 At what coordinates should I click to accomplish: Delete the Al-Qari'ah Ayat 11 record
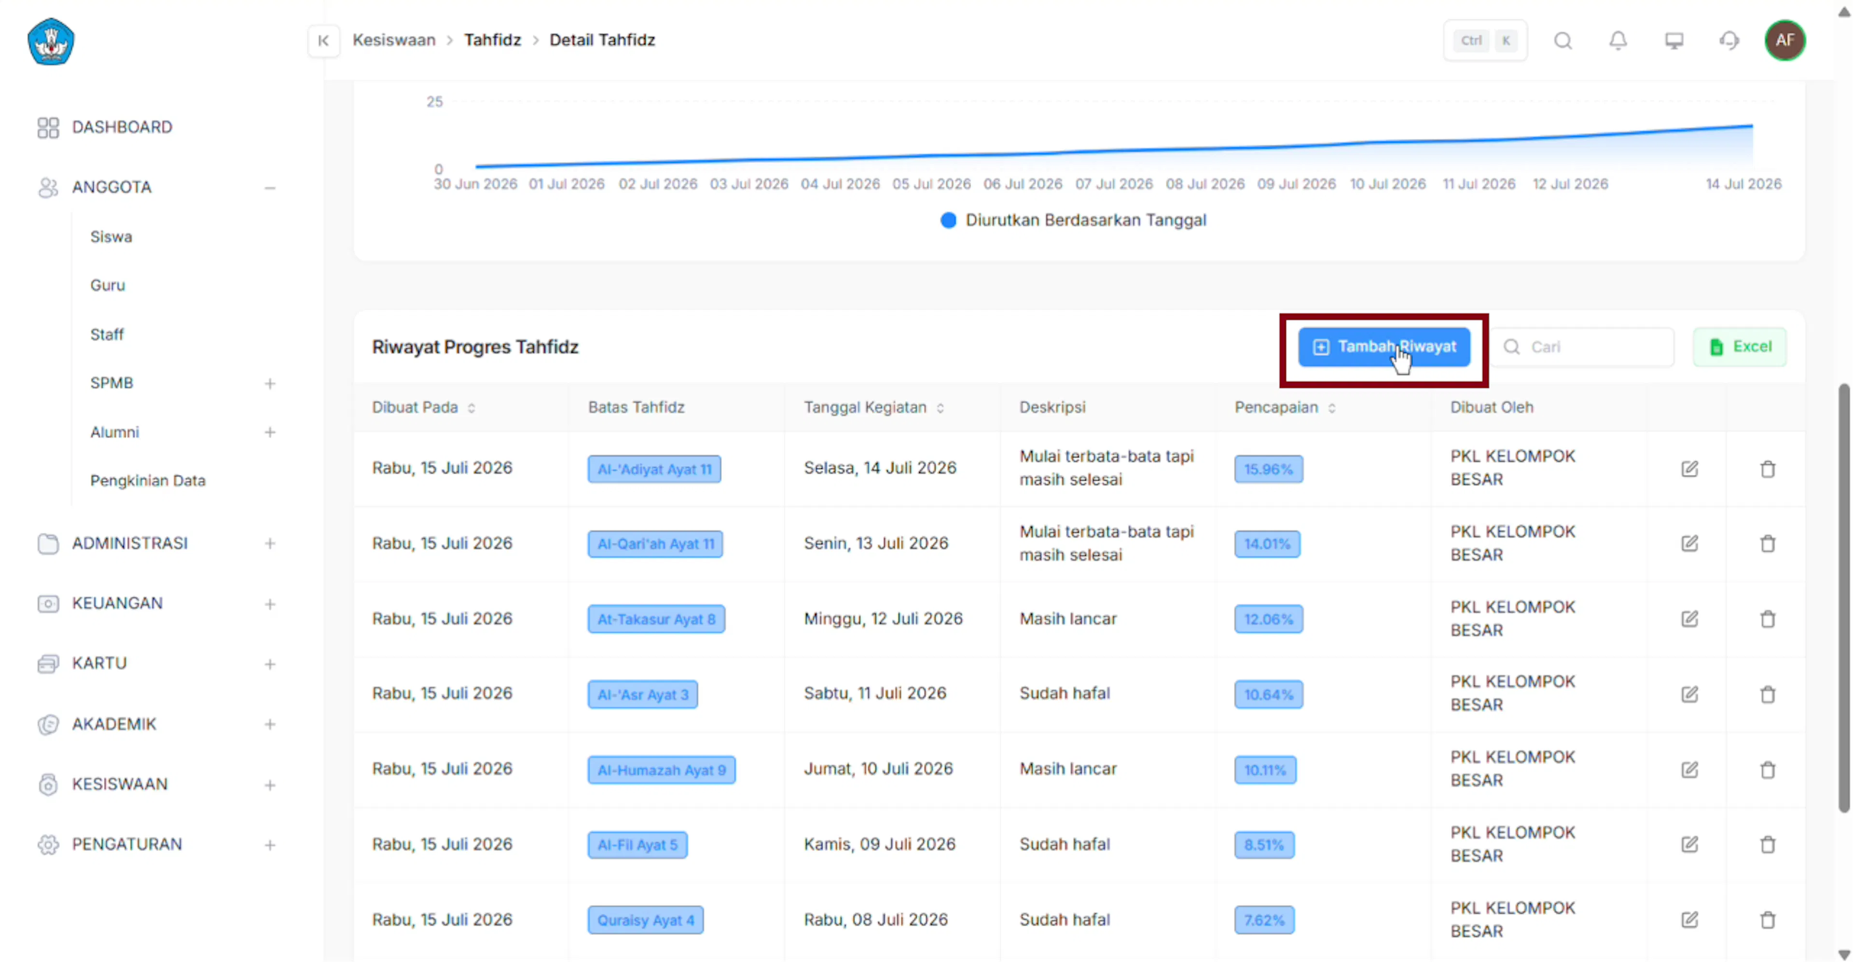[1768, 543]
